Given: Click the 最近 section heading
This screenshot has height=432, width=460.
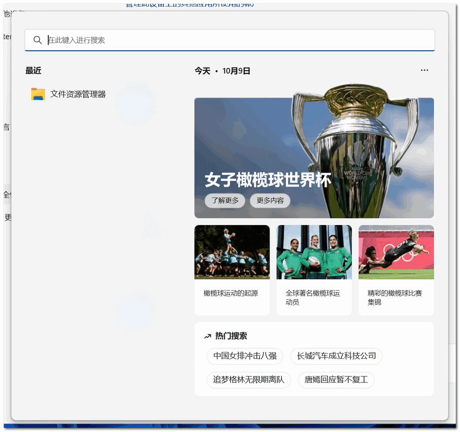Looking at the screenshot, I should coord(33,71).
